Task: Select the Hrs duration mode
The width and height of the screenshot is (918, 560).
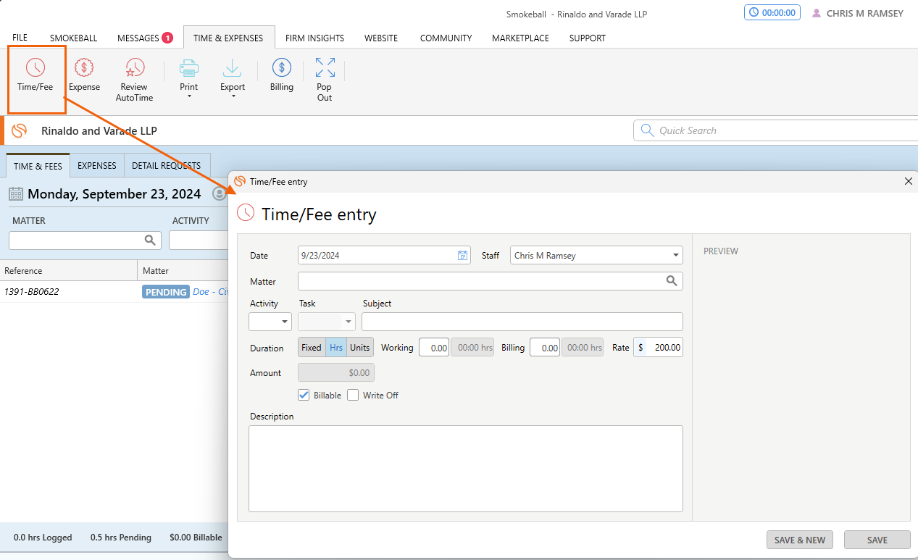Action: [x=336, y=348]
